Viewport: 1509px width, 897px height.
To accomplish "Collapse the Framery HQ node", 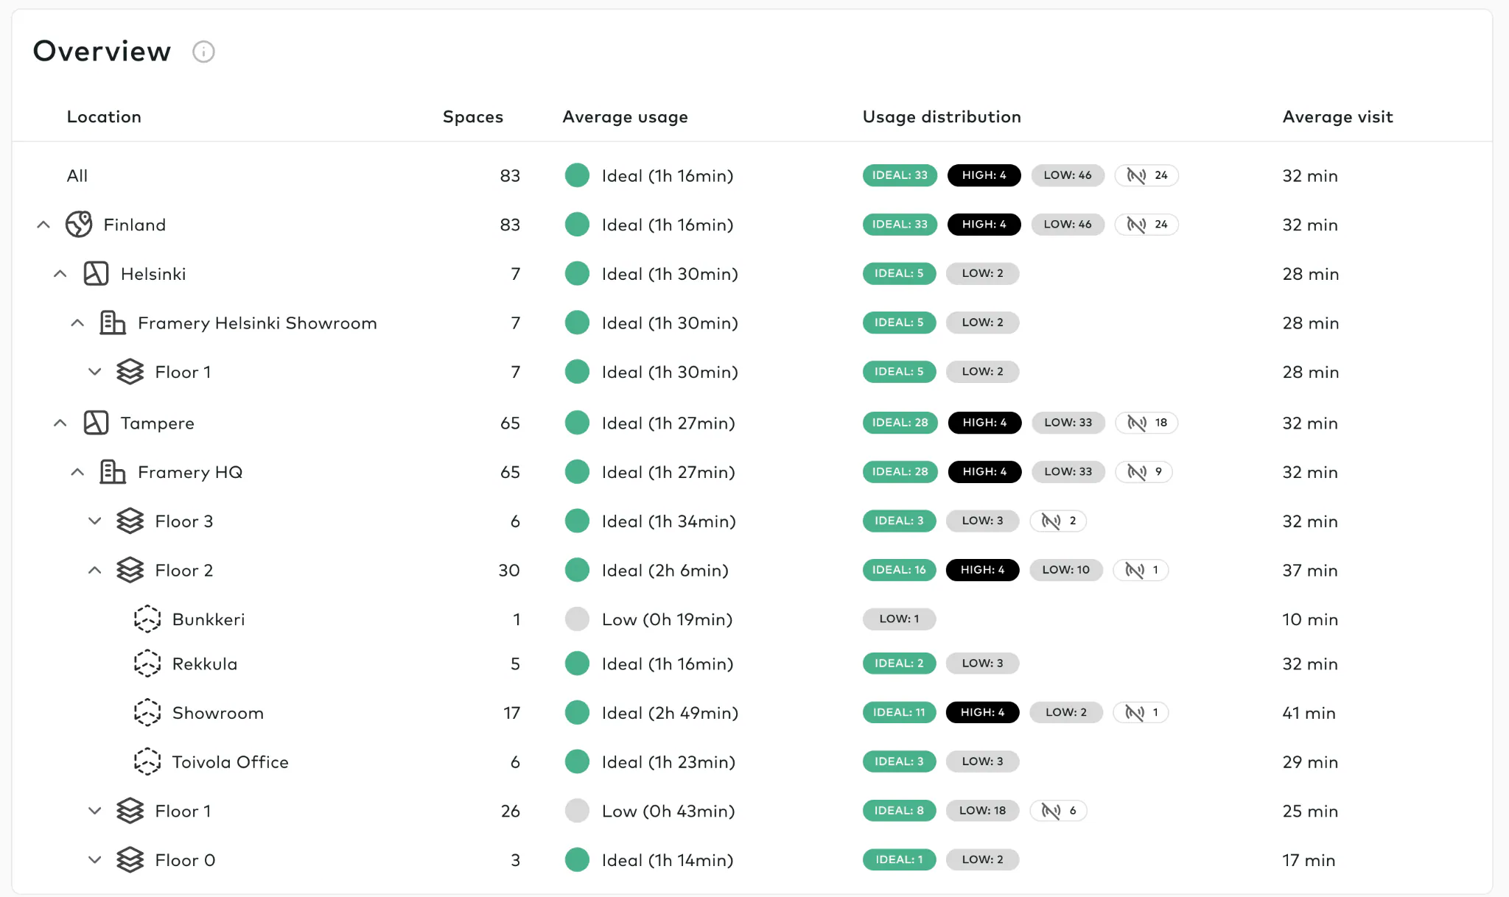I will point(77,472).
